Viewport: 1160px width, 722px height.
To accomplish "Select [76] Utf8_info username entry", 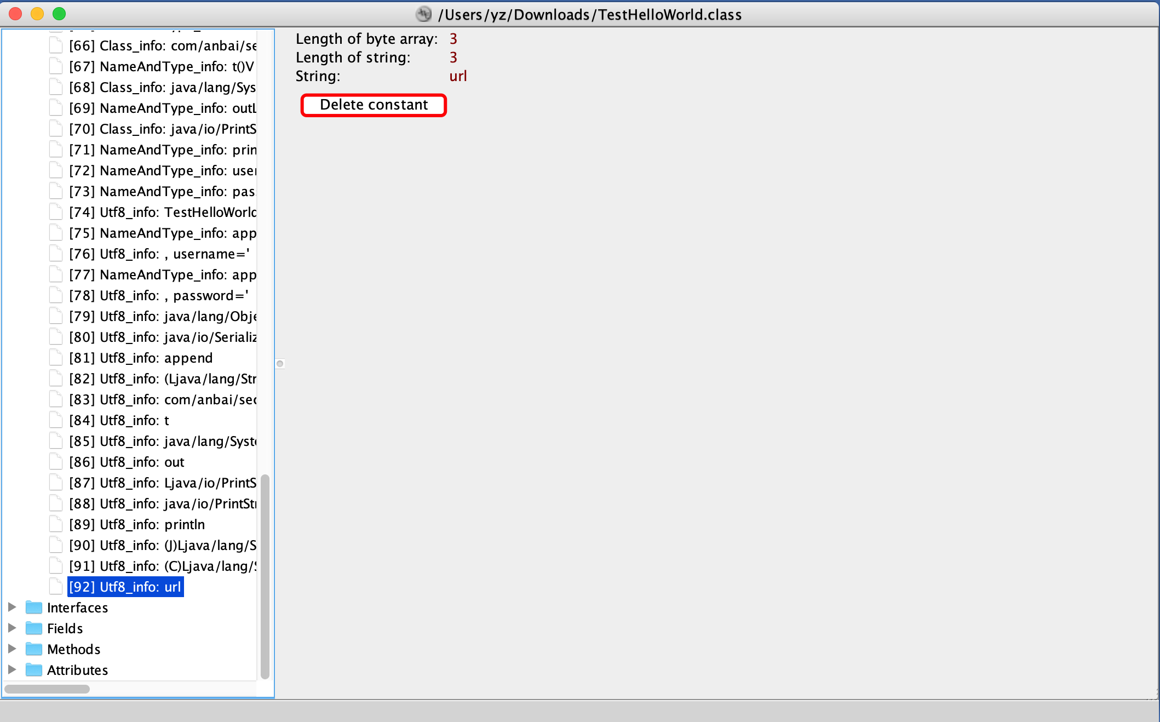I will [159, 254].
